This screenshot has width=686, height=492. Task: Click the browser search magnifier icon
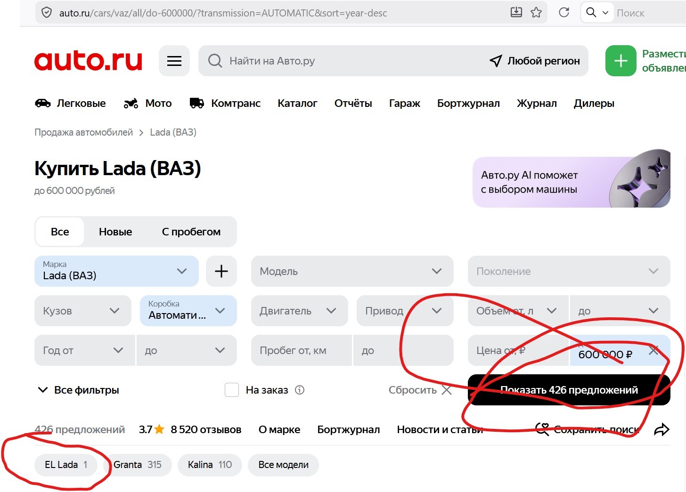591,13
